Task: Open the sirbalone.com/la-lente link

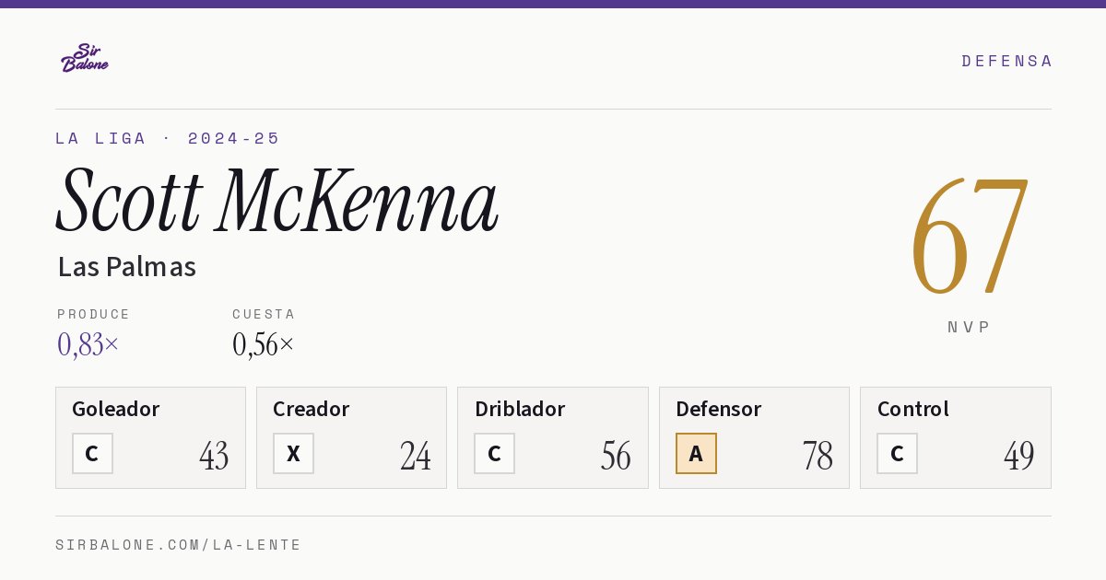Action: pos(179,545)
